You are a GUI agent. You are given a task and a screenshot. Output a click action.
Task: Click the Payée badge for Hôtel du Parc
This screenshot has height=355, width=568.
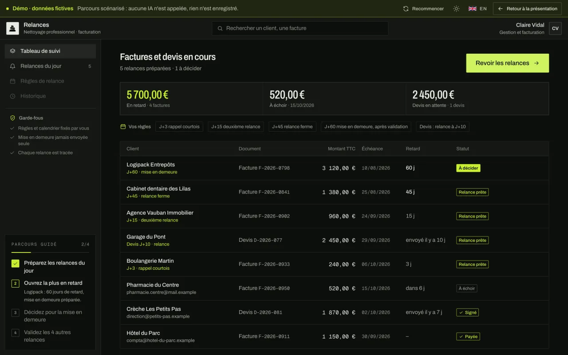click(x=468, y=336)
